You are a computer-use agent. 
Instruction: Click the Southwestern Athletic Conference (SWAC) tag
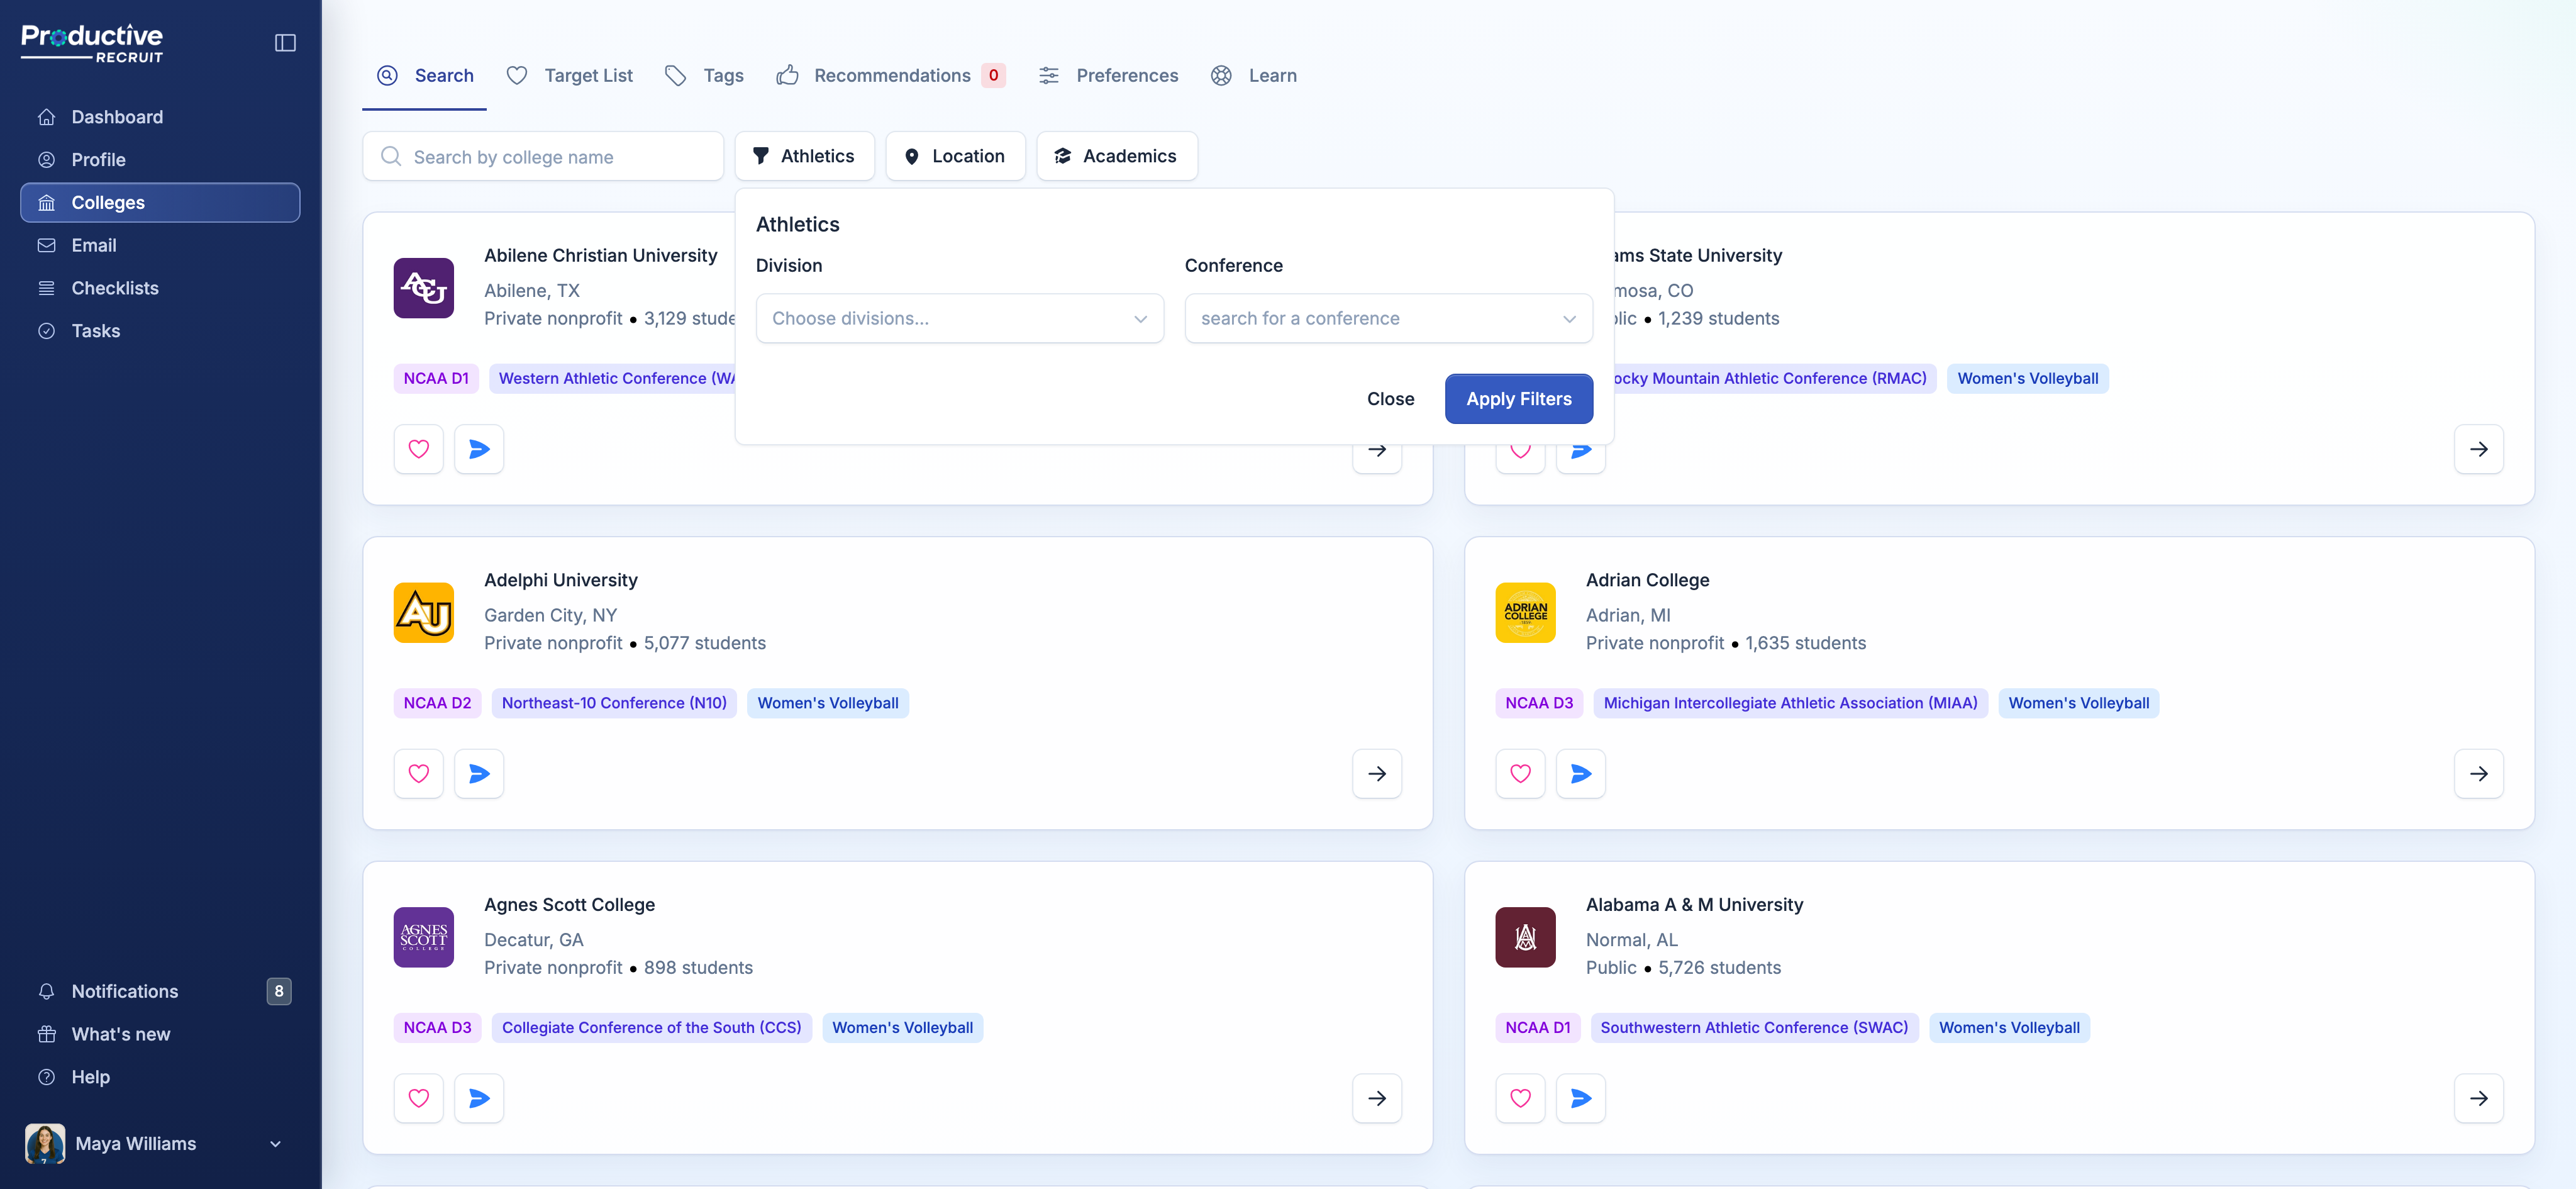click(x=1754, y=1028)
